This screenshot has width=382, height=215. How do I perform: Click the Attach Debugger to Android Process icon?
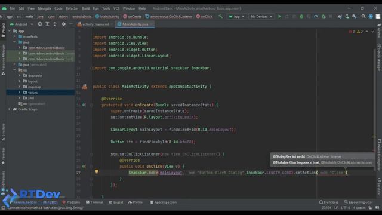coord(324,16)
